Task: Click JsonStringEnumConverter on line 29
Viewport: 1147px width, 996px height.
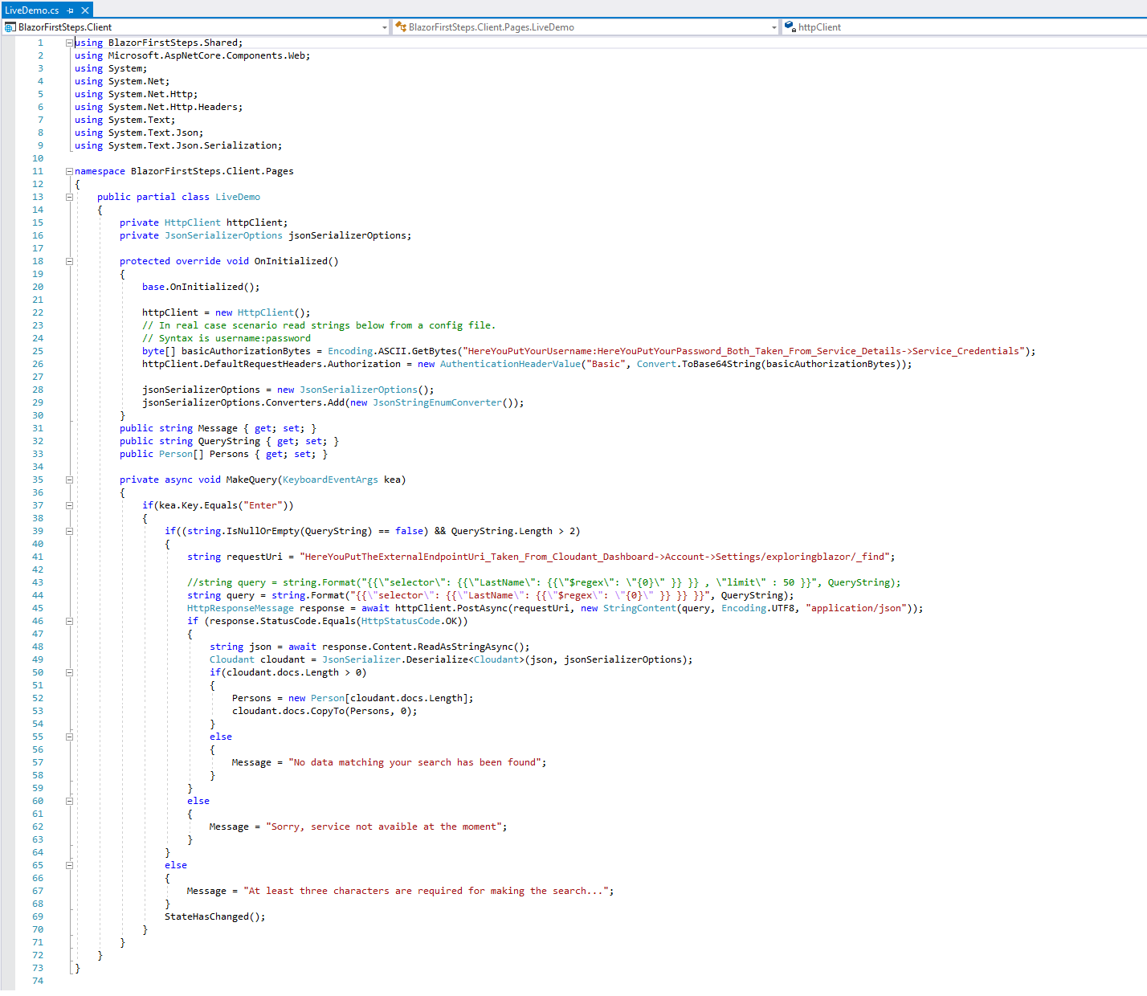Action: (437, 402)
